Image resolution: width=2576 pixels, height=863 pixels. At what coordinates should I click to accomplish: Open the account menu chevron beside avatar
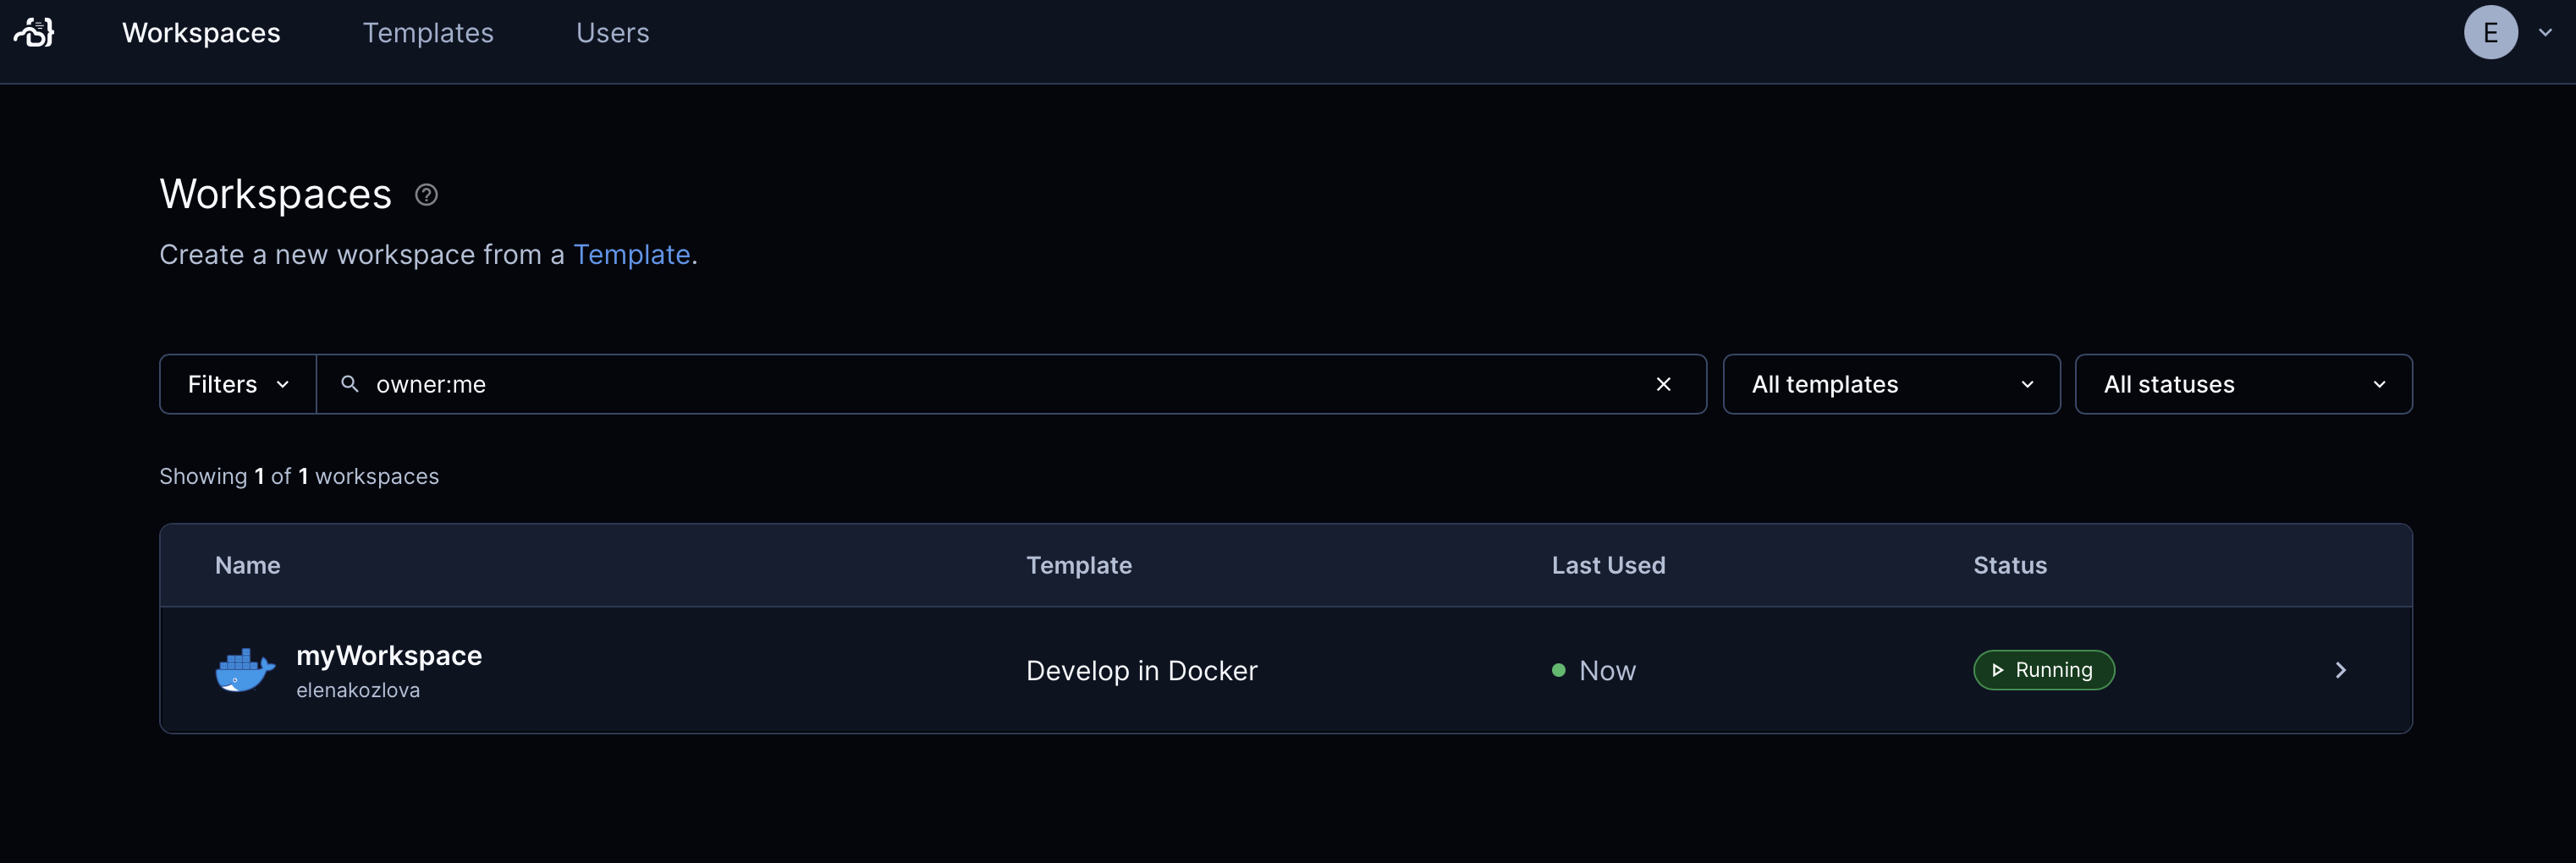tap(2545, 32)
